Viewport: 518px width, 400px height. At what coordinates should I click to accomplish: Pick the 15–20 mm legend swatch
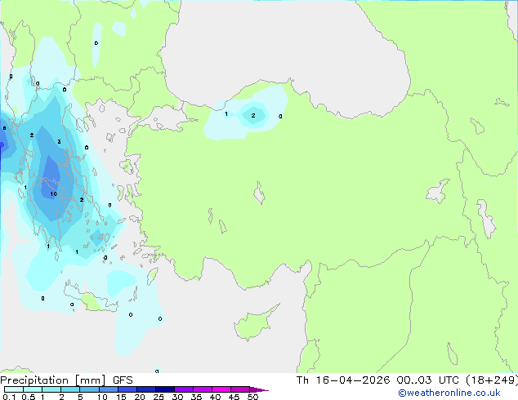127,389
